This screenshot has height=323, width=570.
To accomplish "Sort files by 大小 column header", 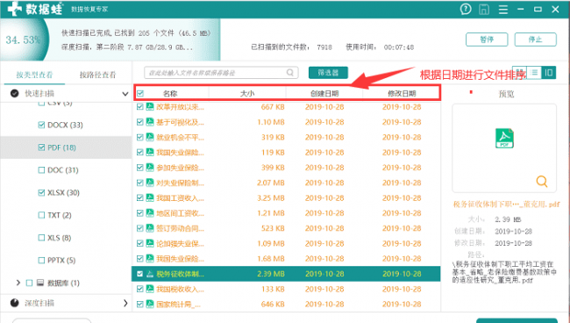I will tap(247, 94).
